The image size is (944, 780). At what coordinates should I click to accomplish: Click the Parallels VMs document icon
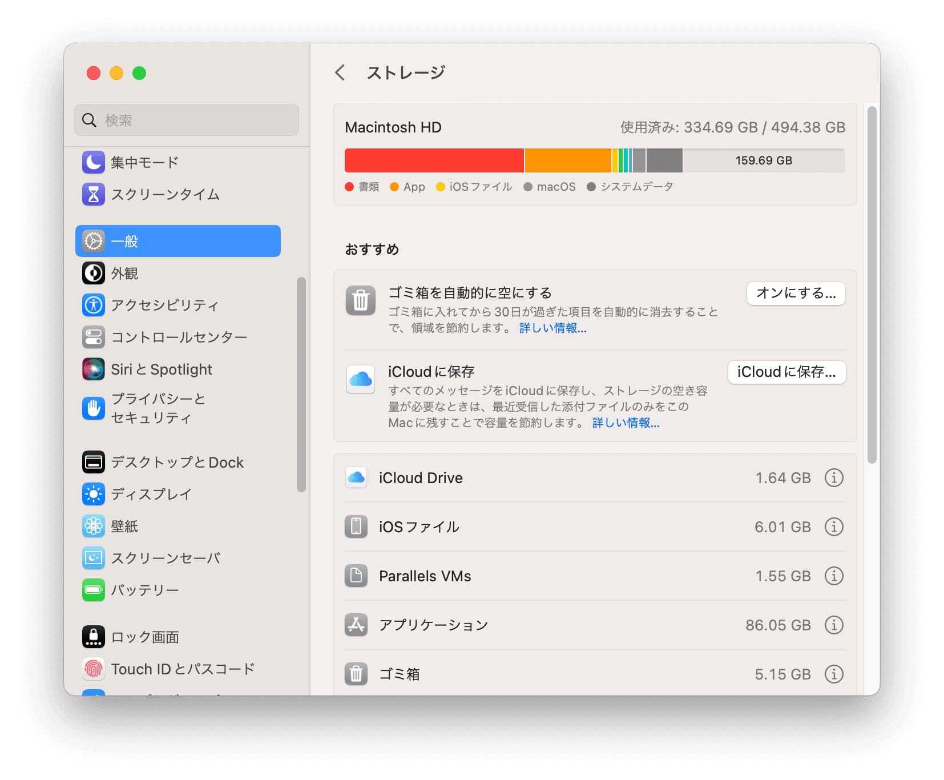click(x=356, y=576)
